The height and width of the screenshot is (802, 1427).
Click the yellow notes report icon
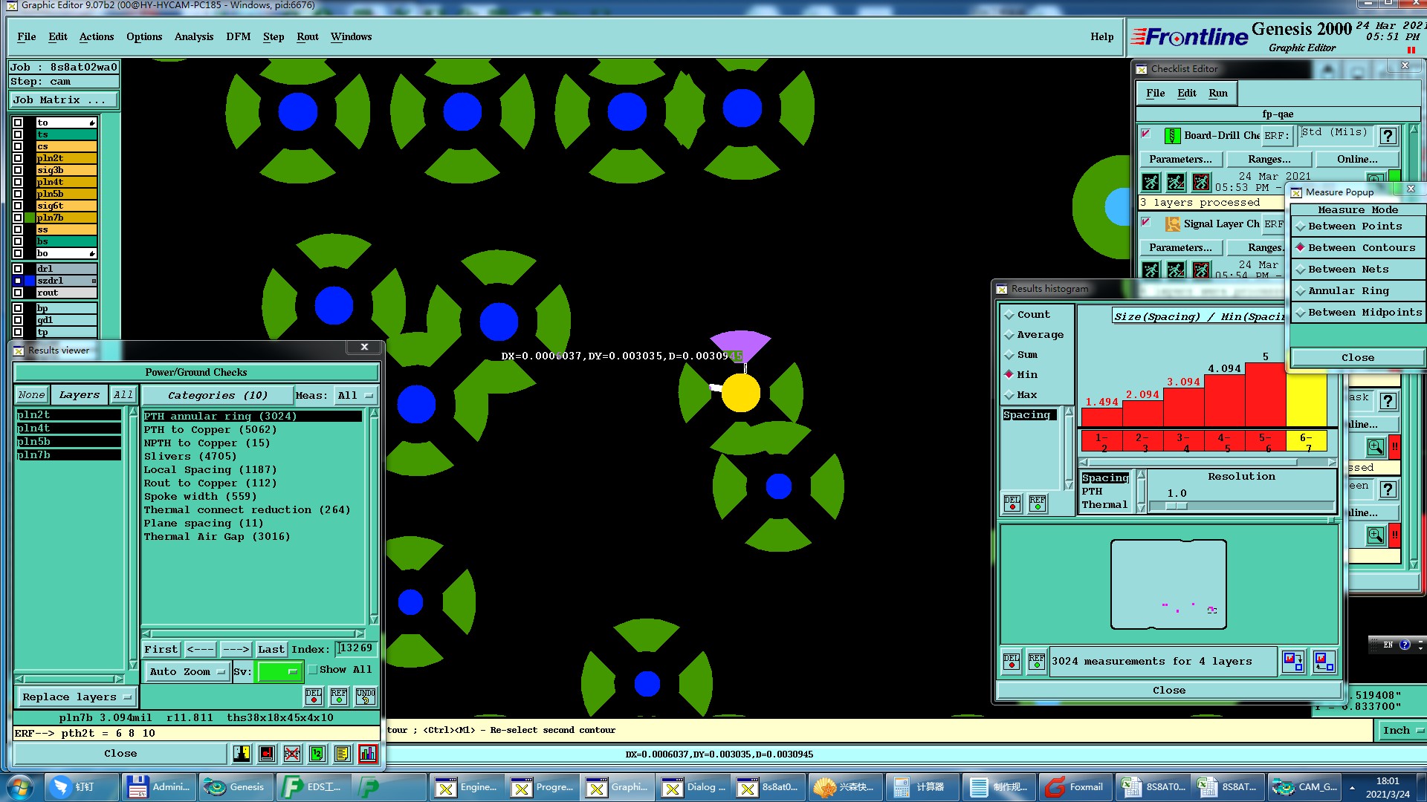click(342, 754)
